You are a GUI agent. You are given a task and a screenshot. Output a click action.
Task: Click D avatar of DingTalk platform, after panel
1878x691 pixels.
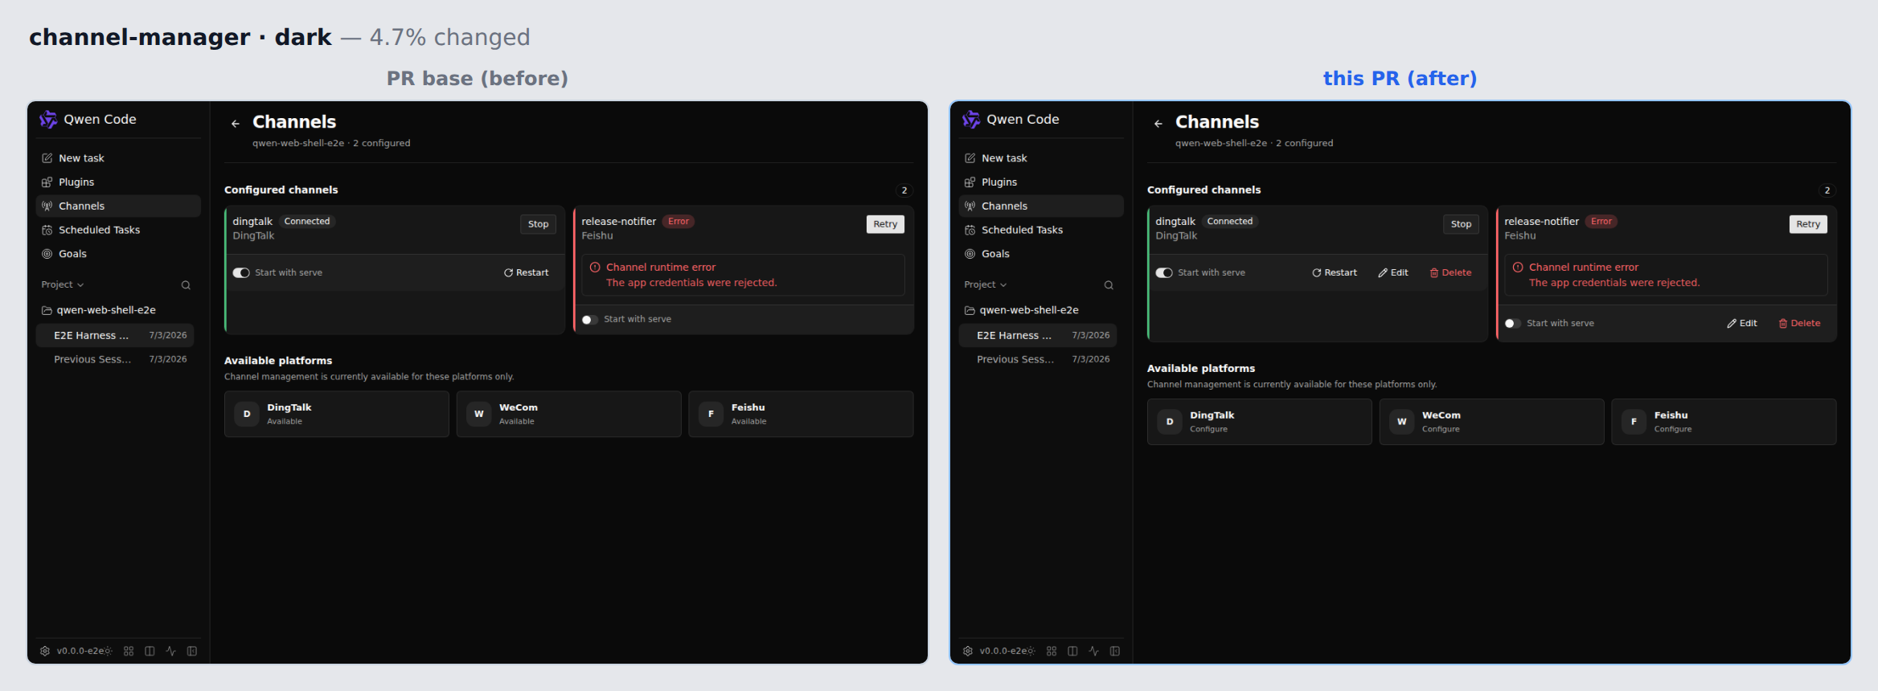(1170, 422)
